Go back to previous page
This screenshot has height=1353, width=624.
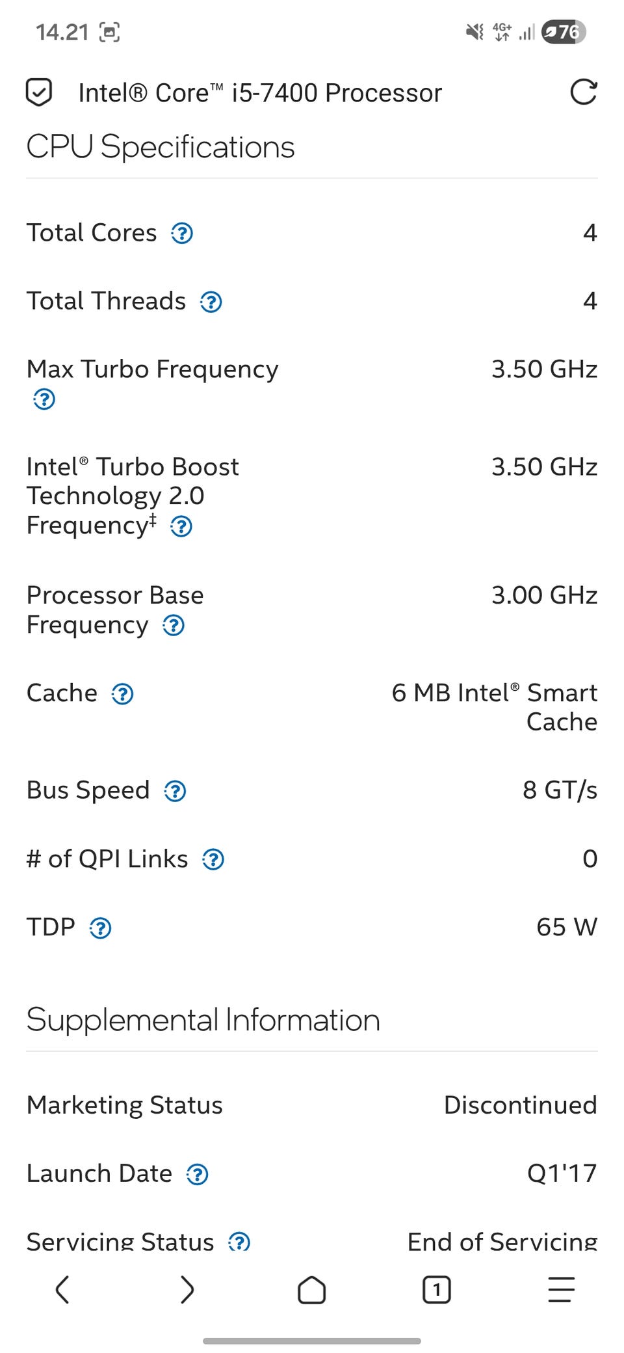point(62,1289)
